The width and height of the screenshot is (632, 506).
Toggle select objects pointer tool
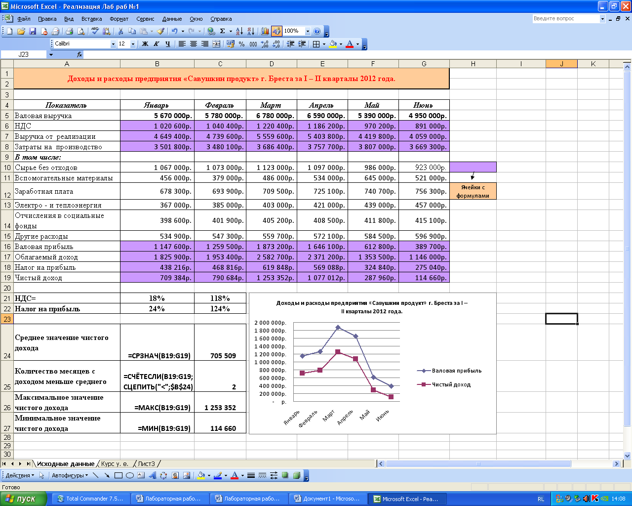(42, 475)
